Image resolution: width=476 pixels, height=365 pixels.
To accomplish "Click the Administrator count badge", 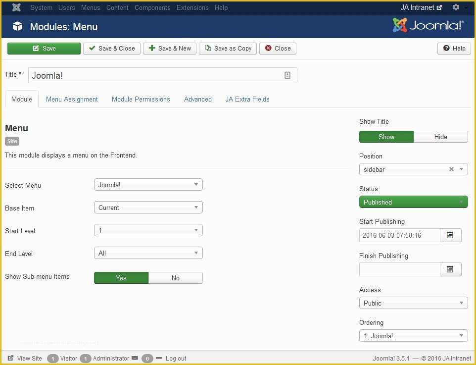I will 86,358.
